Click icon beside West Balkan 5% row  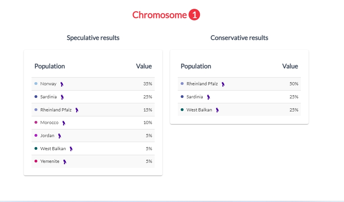[x=71, y=149]
